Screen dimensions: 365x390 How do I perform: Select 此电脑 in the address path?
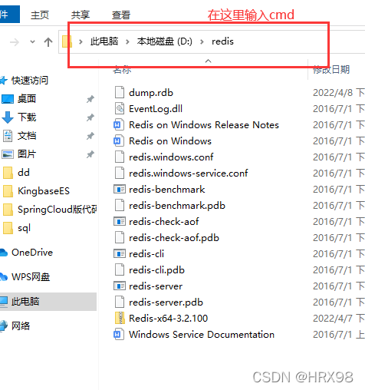coord(104,41)
